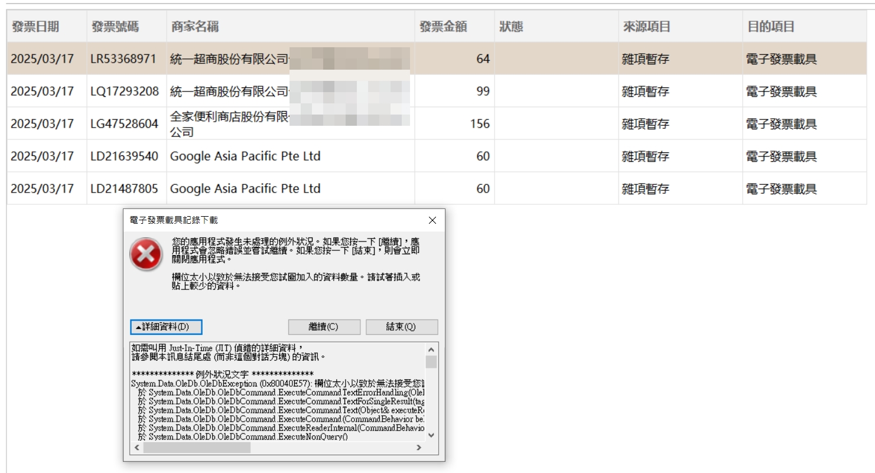Sort by 發票號碼 column header
875x473 pixels.
(x=126, y=27)
